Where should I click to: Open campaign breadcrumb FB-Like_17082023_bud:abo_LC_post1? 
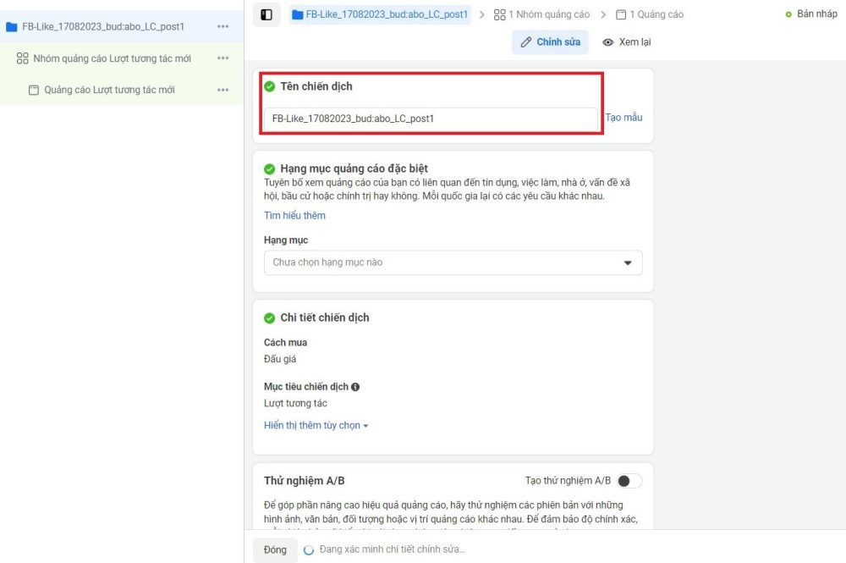point(380,14)
